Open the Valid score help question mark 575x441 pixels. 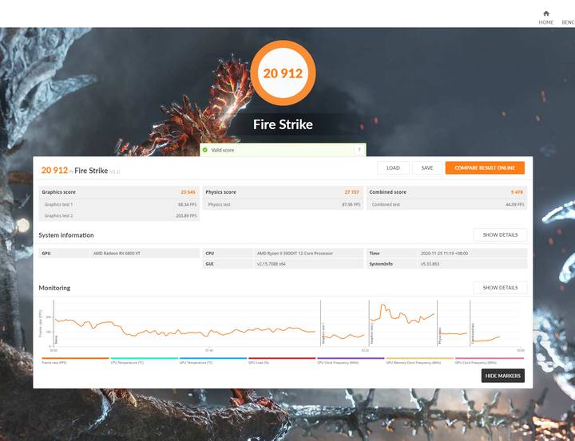(359, 150)
